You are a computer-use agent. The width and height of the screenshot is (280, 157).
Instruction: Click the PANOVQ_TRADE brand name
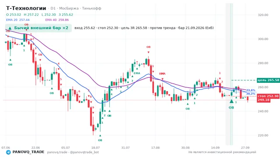28,152
